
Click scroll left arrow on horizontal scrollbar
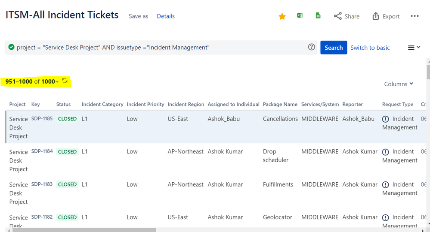point(9,230)
